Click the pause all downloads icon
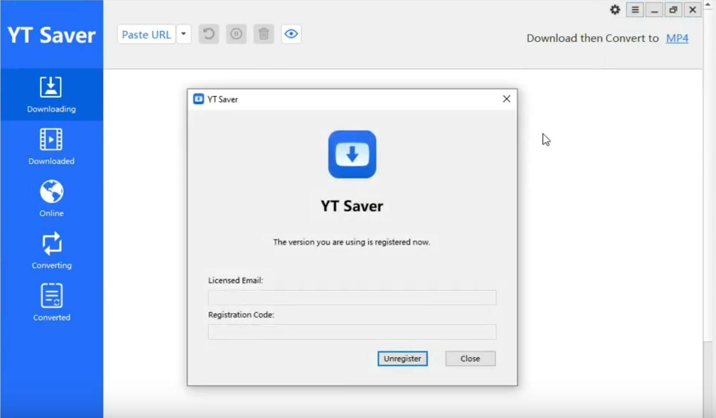Screen dimensions: 716x418 click(236, 34)
